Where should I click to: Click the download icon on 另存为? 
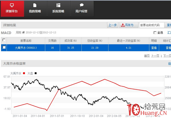[x=122, y=25]
